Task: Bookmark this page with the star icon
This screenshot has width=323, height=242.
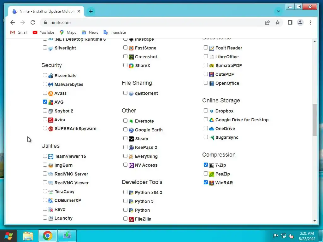Action: click(x=278, y=22)
